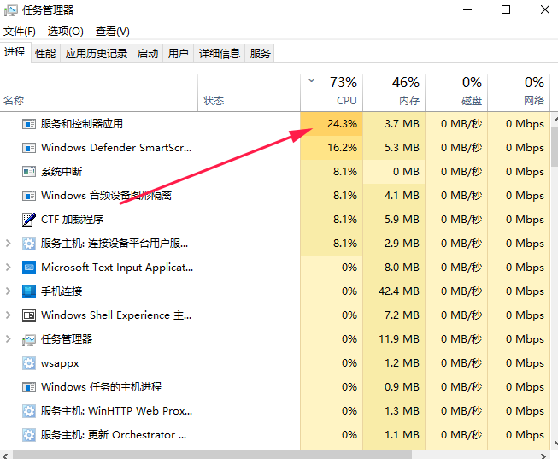Viewport: 558px width, 459px height.
Task: Click the Microsoft Text Input Application icon
Action: click(x=29, y=268)
